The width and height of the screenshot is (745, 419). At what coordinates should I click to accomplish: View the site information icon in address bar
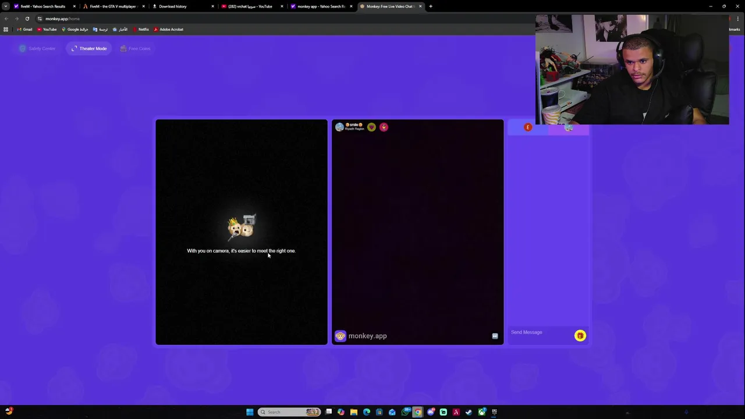[x=40, y=19]
